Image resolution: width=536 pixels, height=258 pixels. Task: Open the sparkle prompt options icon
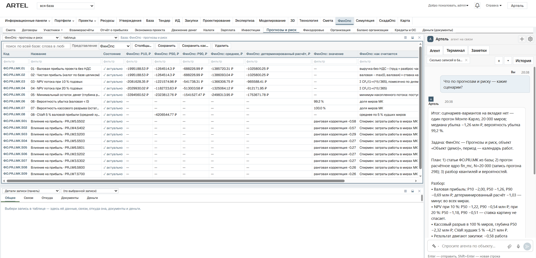coord(434,246)
